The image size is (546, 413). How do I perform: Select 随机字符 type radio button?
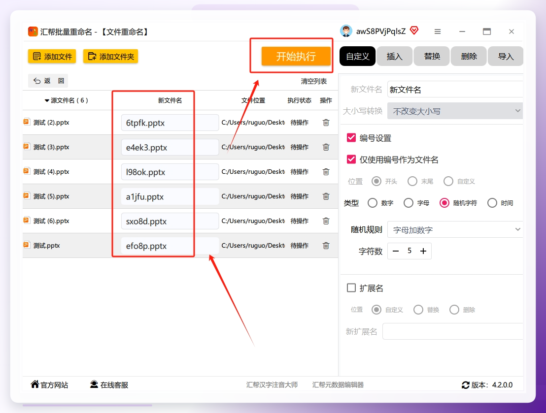[444, 203]
